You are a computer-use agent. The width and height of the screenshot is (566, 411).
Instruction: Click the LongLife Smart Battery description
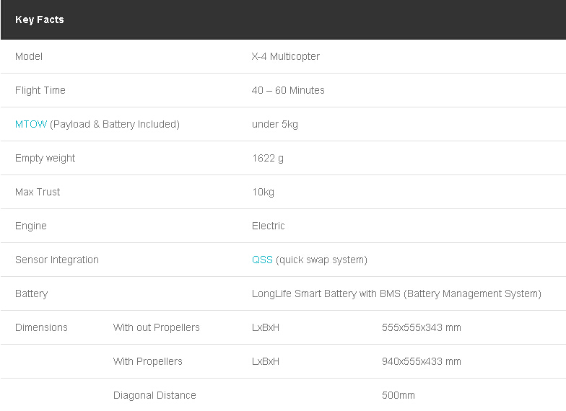coord(396,294)
